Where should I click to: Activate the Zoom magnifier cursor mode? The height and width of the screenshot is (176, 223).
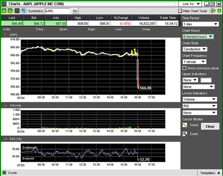coord(185,134)
